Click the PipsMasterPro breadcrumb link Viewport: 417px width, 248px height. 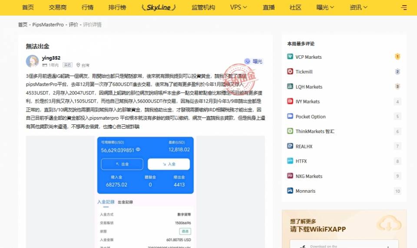click(x=48, y=25)
